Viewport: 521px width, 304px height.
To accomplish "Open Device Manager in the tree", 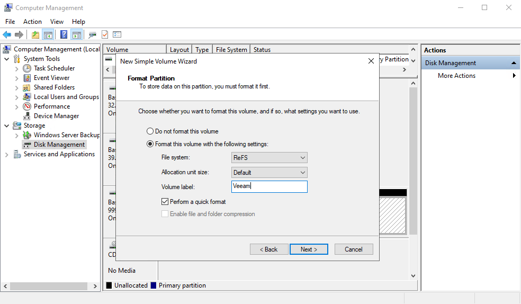I will (56, 116).
